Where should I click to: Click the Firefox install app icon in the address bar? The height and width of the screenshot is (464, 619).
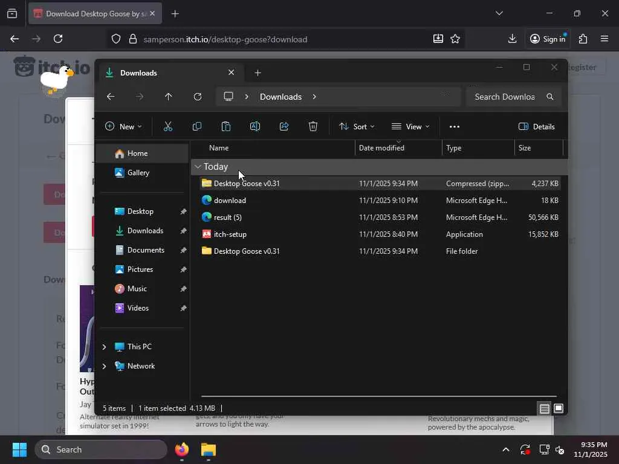[x=438, y=39]
